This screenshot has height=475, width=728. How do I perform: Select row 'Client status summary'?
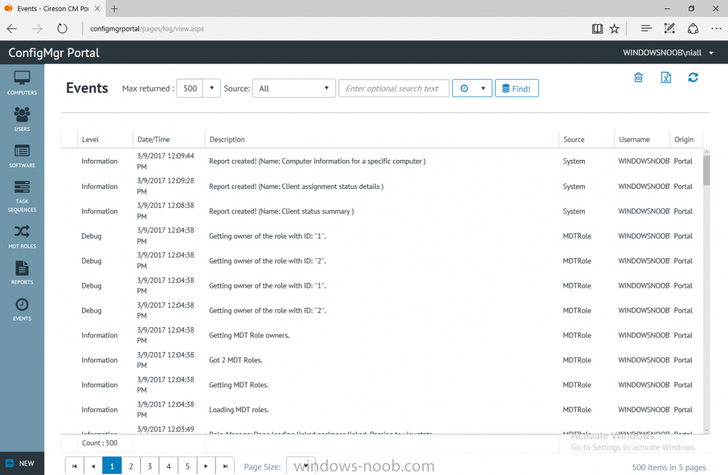382,211
